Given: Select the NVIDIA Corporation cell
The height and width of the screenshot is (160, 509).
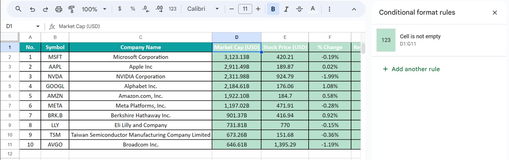Looking at the screenshot, I should 141,76.
